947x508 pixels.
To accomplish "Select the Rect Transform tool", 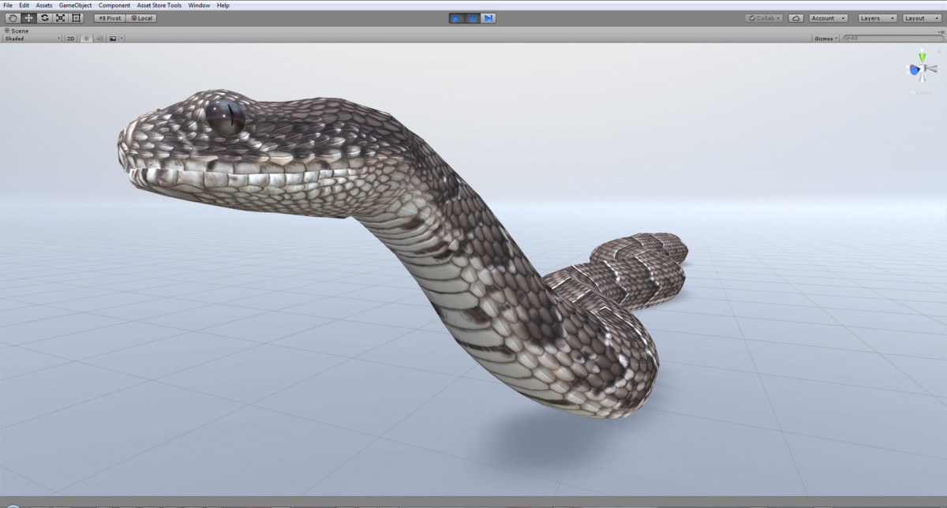I will 77,17.
